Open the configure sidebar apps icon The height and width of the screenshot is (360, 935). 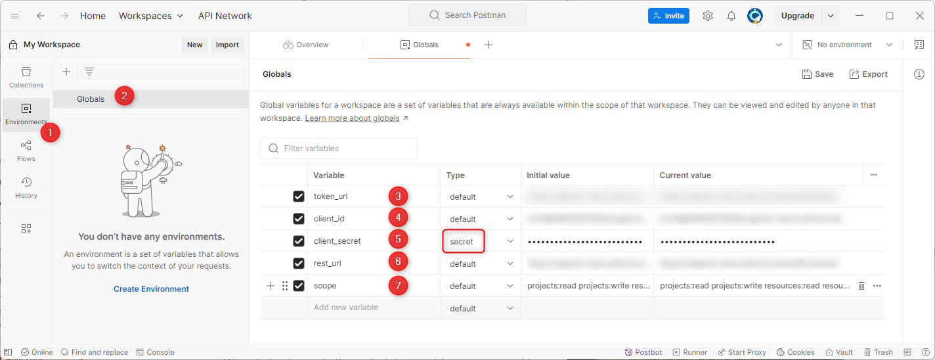coord(26,229)
